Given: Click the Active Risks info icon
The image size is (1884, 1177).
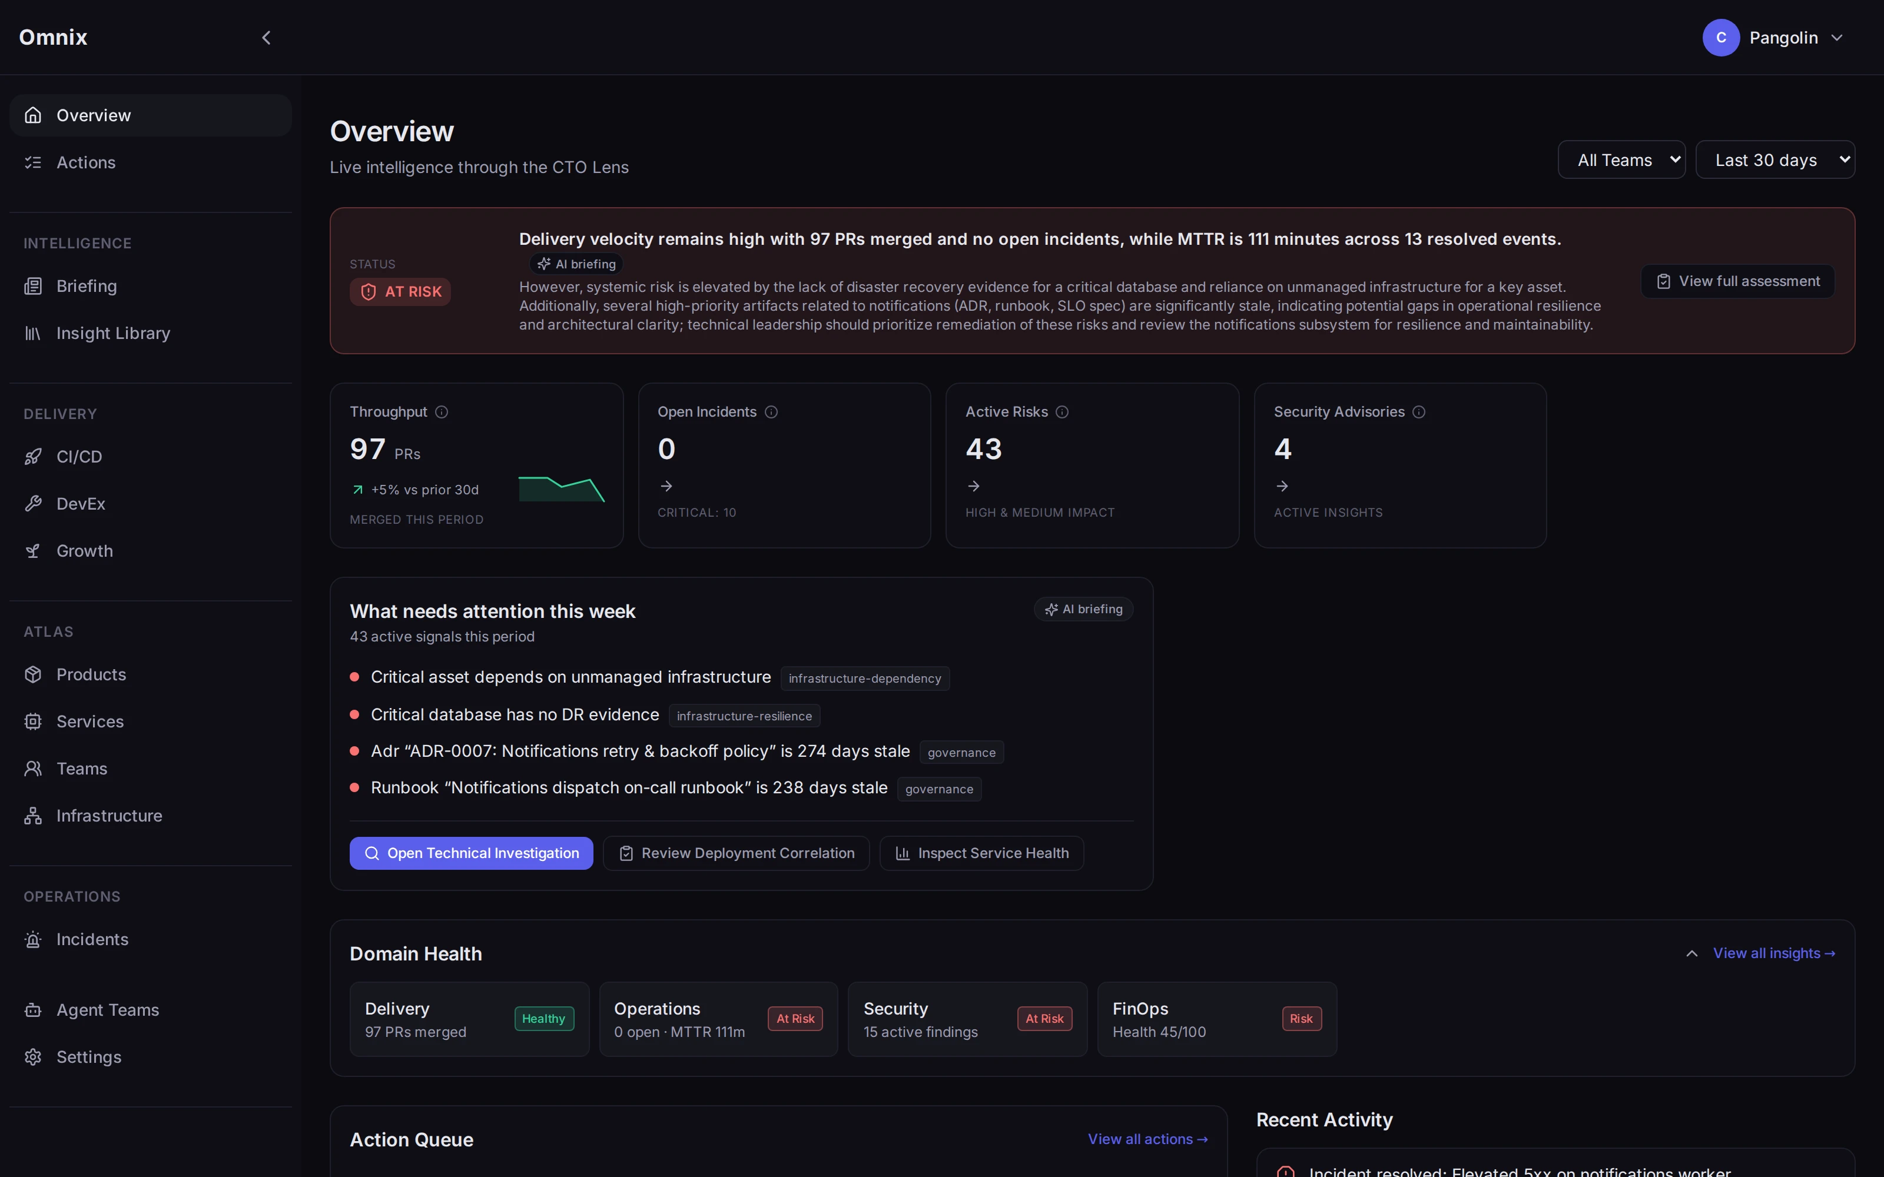Looking at the screenshot, I should pyautogui.click(x=1062, y=412).
